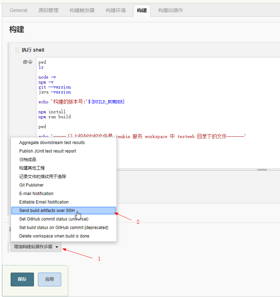Click the 应用 apply button

click(50, 279)
